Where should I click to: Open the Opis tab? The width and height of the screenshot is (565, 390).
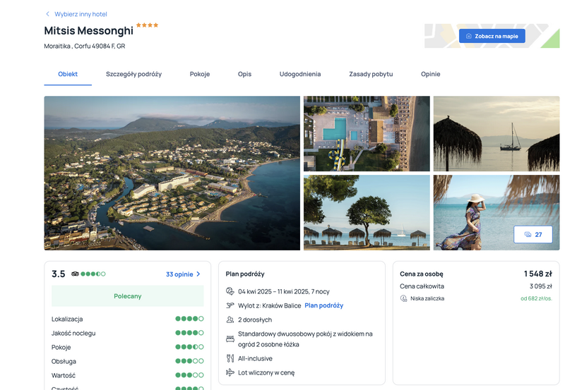point(244,74)
